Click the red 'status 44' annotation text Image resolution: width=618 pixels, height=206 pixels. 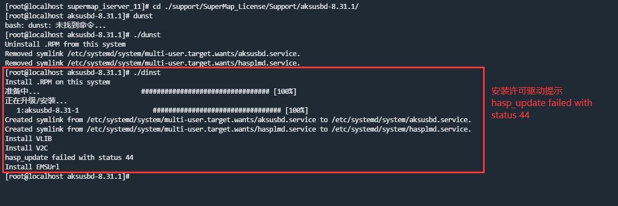[x=510, y=115]
